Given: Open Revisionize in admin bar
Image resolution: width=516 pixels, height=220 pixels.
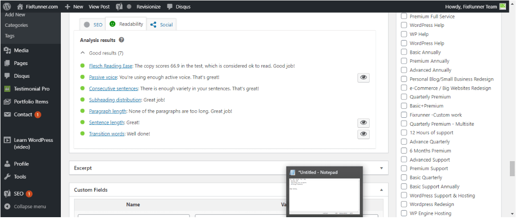Looking at the screenshot, I should coord(149,6).
